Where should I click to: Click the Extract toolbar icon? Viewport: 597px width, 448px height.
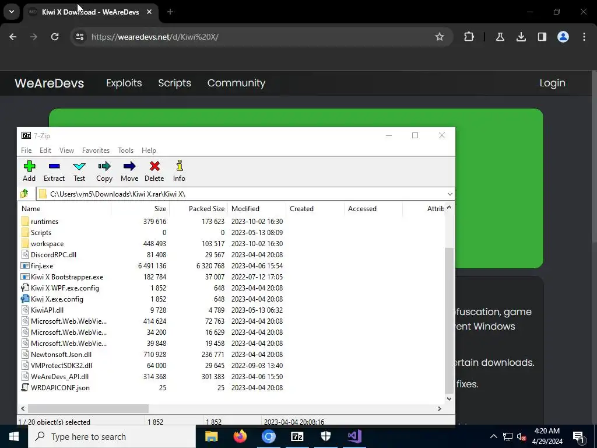[x=54, y=166]
